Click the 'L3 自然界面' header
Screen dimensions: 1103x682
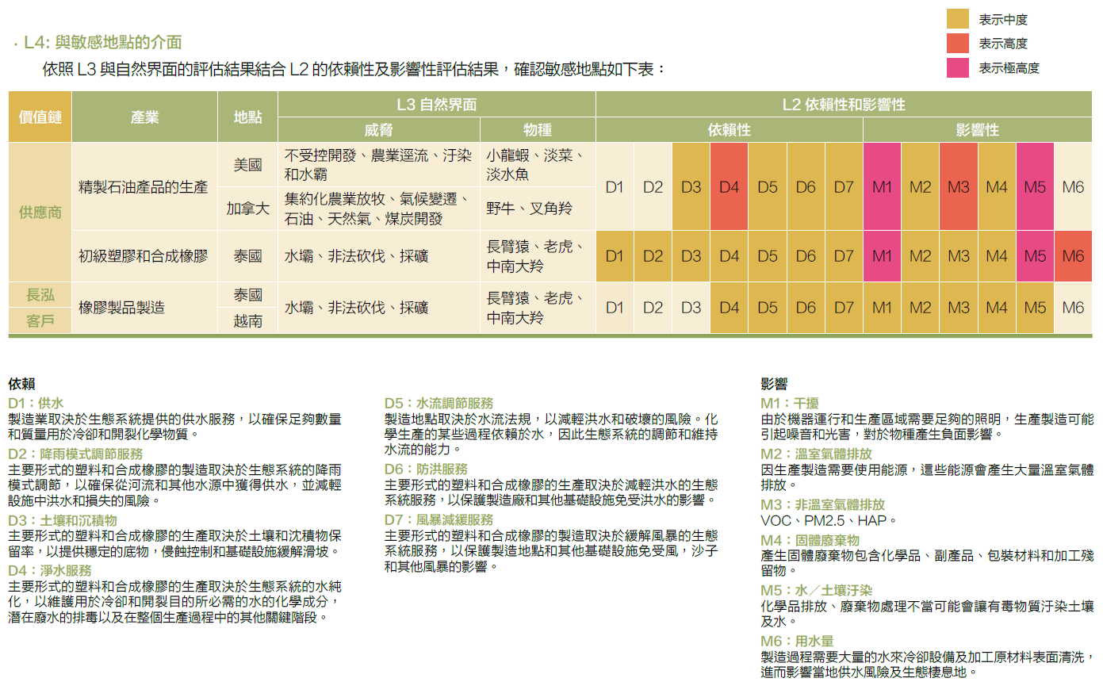pyautogui.click(x=437, y=104)
